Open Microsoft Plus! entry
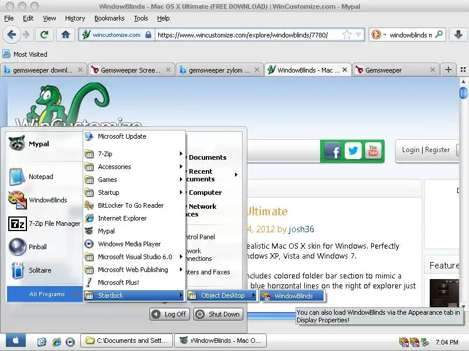 coord(134,283)
